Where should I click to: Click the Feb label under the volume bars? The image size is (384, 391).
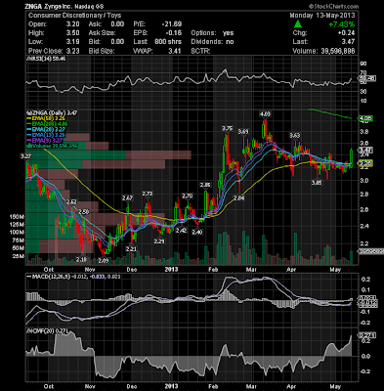click(213, 270)
